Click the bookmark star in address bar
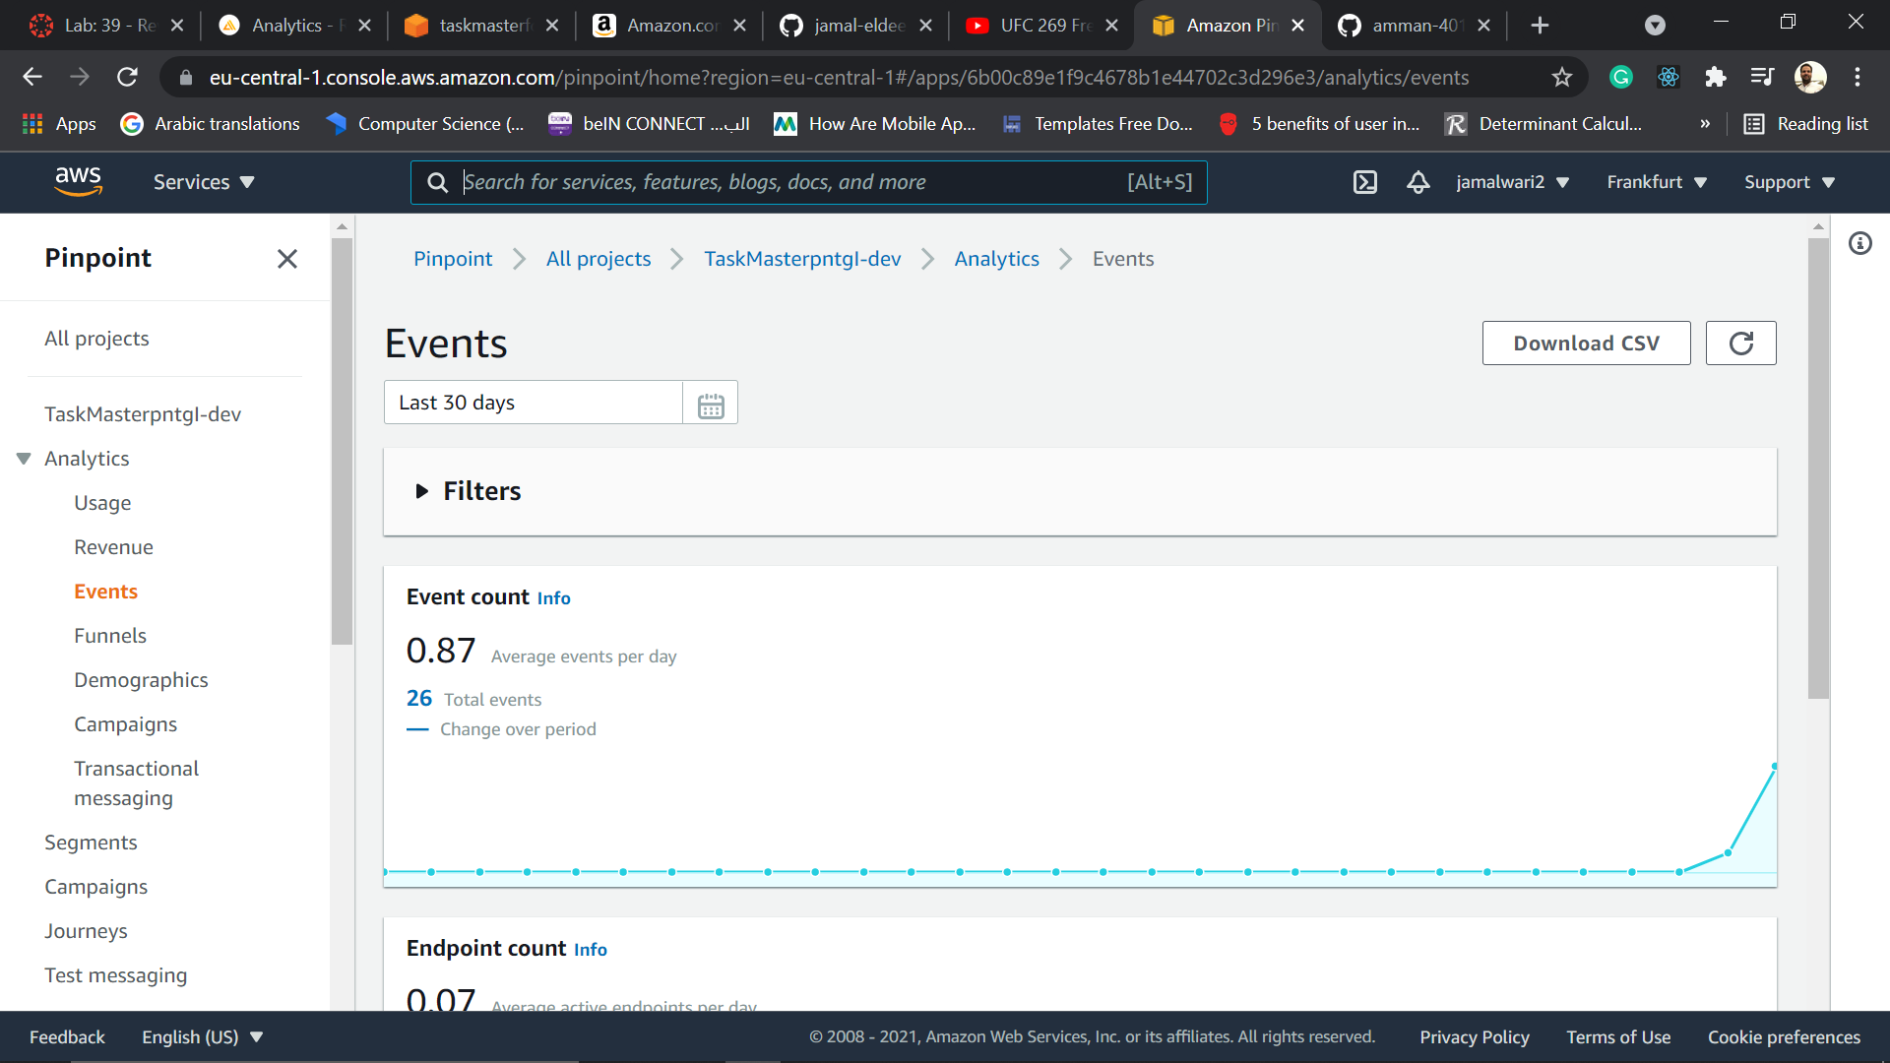The height and width of the screenshot is (1063, 1890). click(x=1562, y=77)
